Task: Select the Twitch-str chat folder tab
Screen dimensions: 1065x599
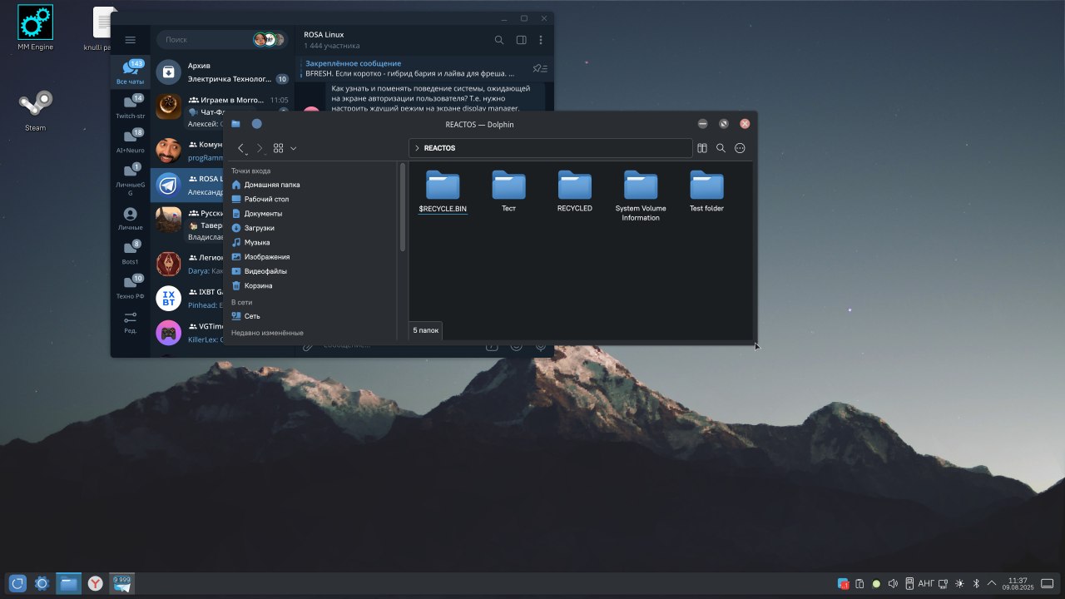Action: point(130,106)
